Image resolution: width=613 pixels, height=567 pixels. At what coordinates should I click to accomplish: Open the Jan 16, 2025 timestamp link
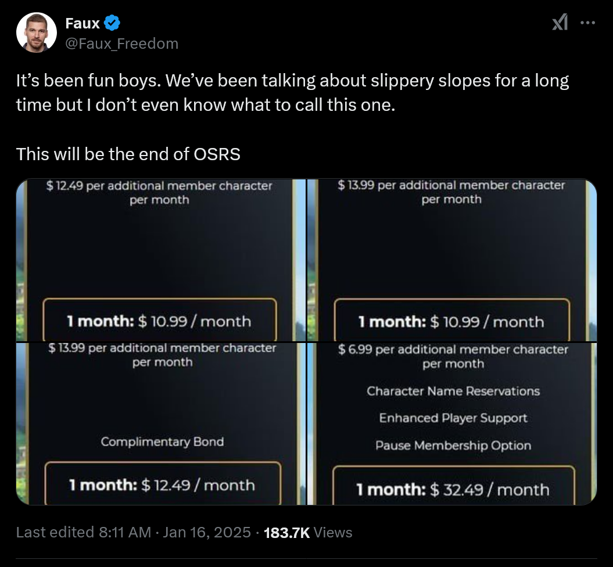(207, 532)
